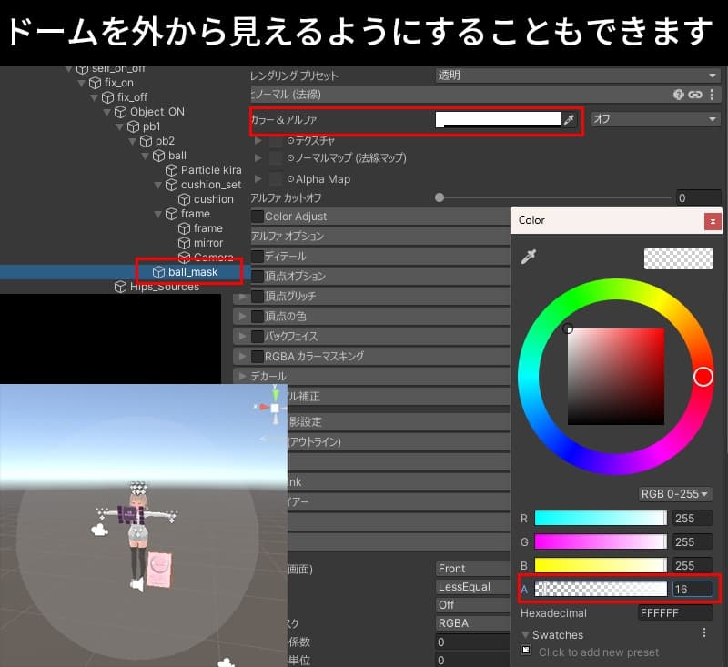The height and width of the screenshot is (667, 728).
Task: Close the Color picker window
Action: click(713, 221)
